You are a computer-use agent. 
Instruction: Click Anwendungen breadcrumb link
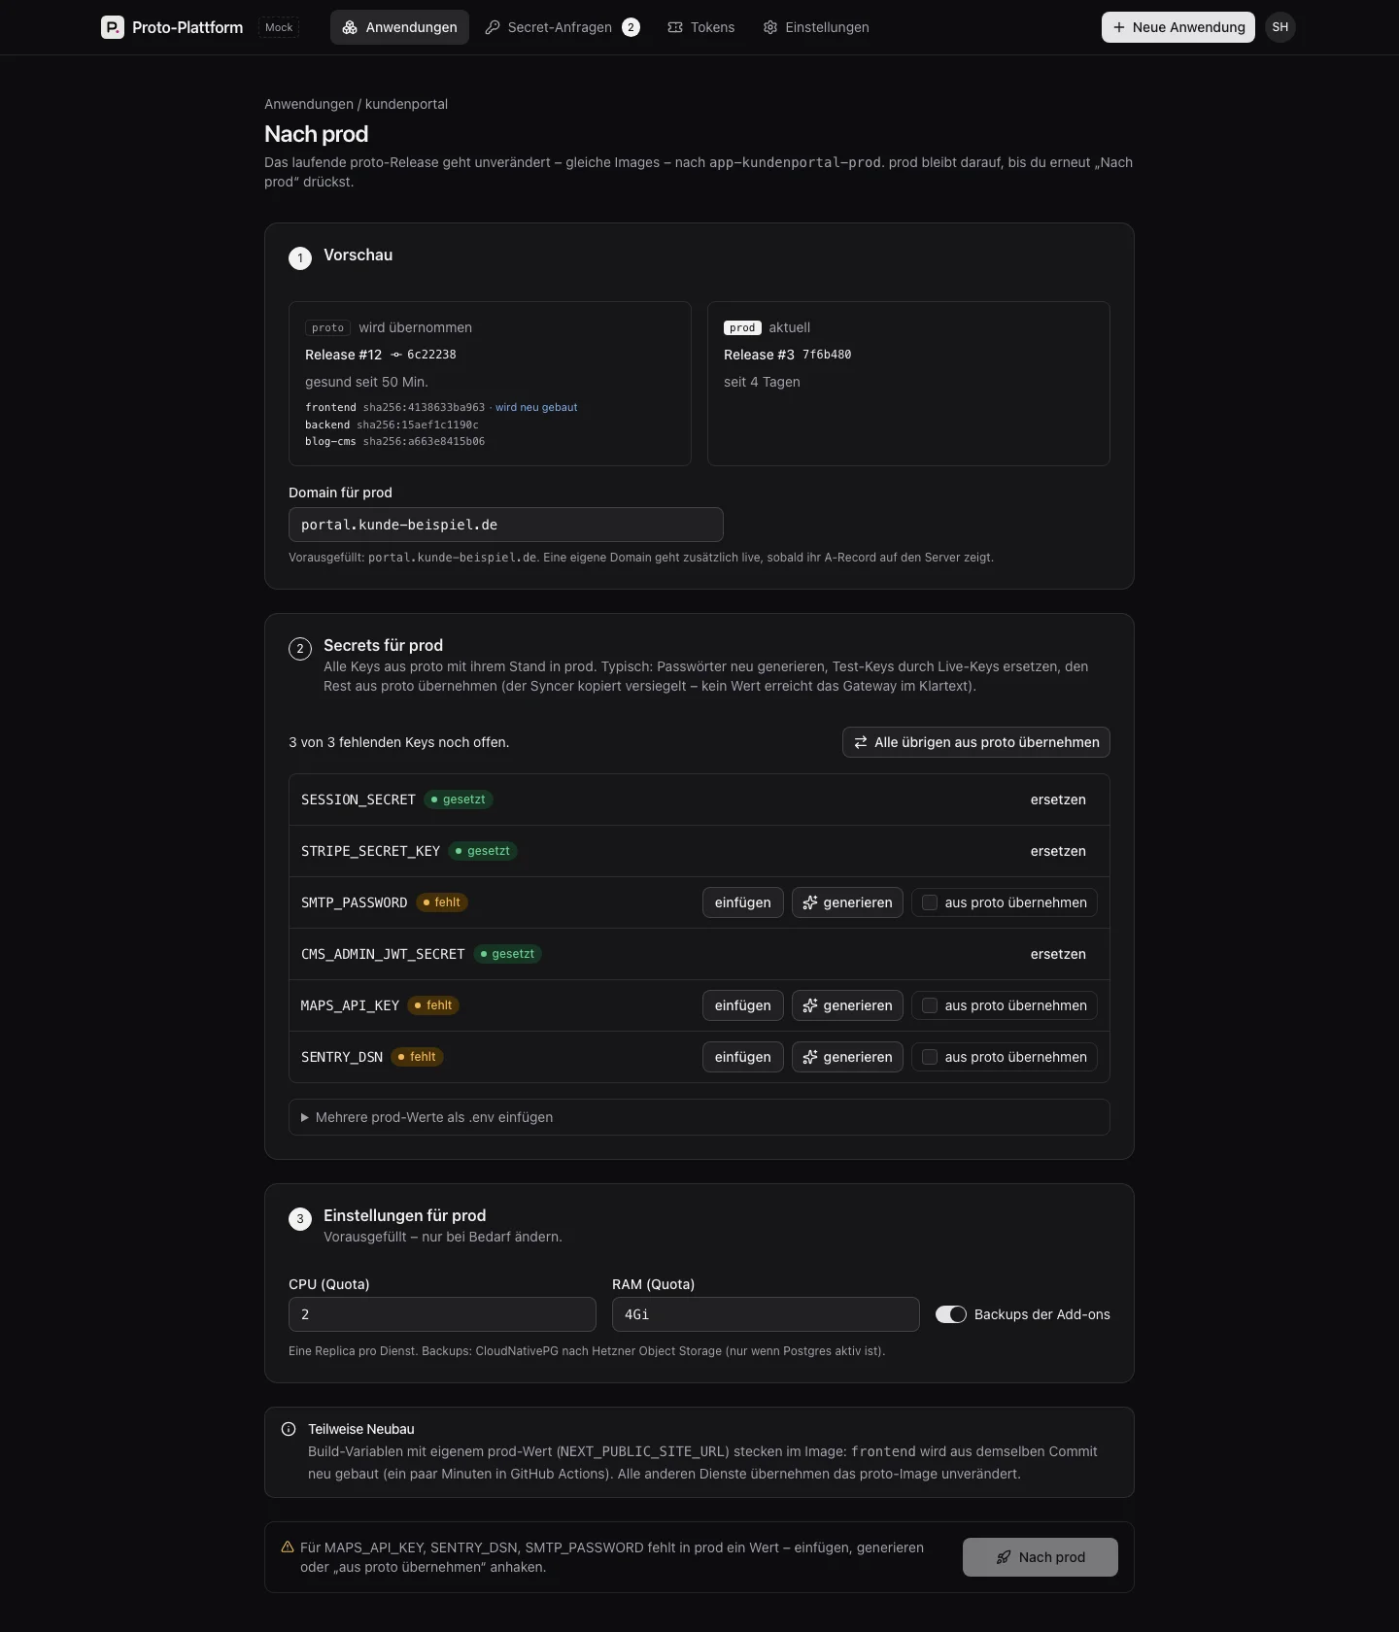tap(309, 104)
